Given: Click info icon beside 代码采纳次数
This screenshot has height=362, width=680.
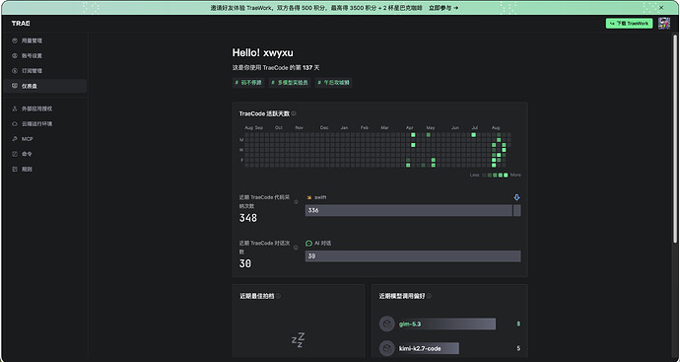Looking at the screenshot, I should (297, 202).
